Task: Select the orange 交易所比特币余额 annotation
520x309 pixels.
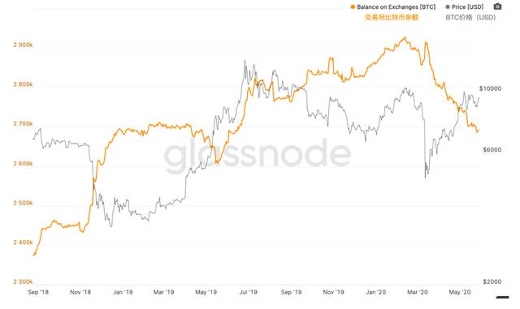Action: (x=392, y=18)
